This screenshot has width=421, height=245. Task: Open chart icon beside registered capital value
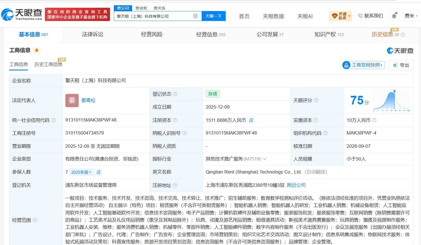click(x=251, y=120)
